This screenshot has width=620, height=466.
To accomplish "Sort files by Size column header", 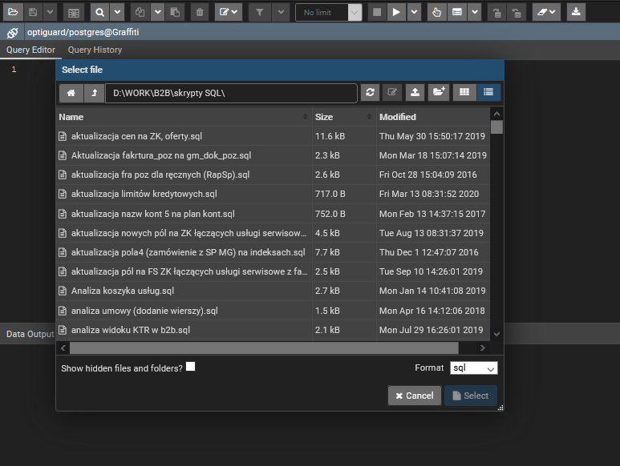I will (342, 117).
